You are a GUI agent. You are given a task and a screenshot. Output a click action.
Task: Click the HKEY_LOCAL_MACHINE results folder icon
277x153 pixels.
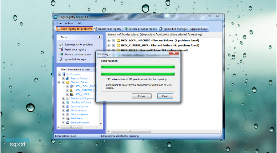118,40
